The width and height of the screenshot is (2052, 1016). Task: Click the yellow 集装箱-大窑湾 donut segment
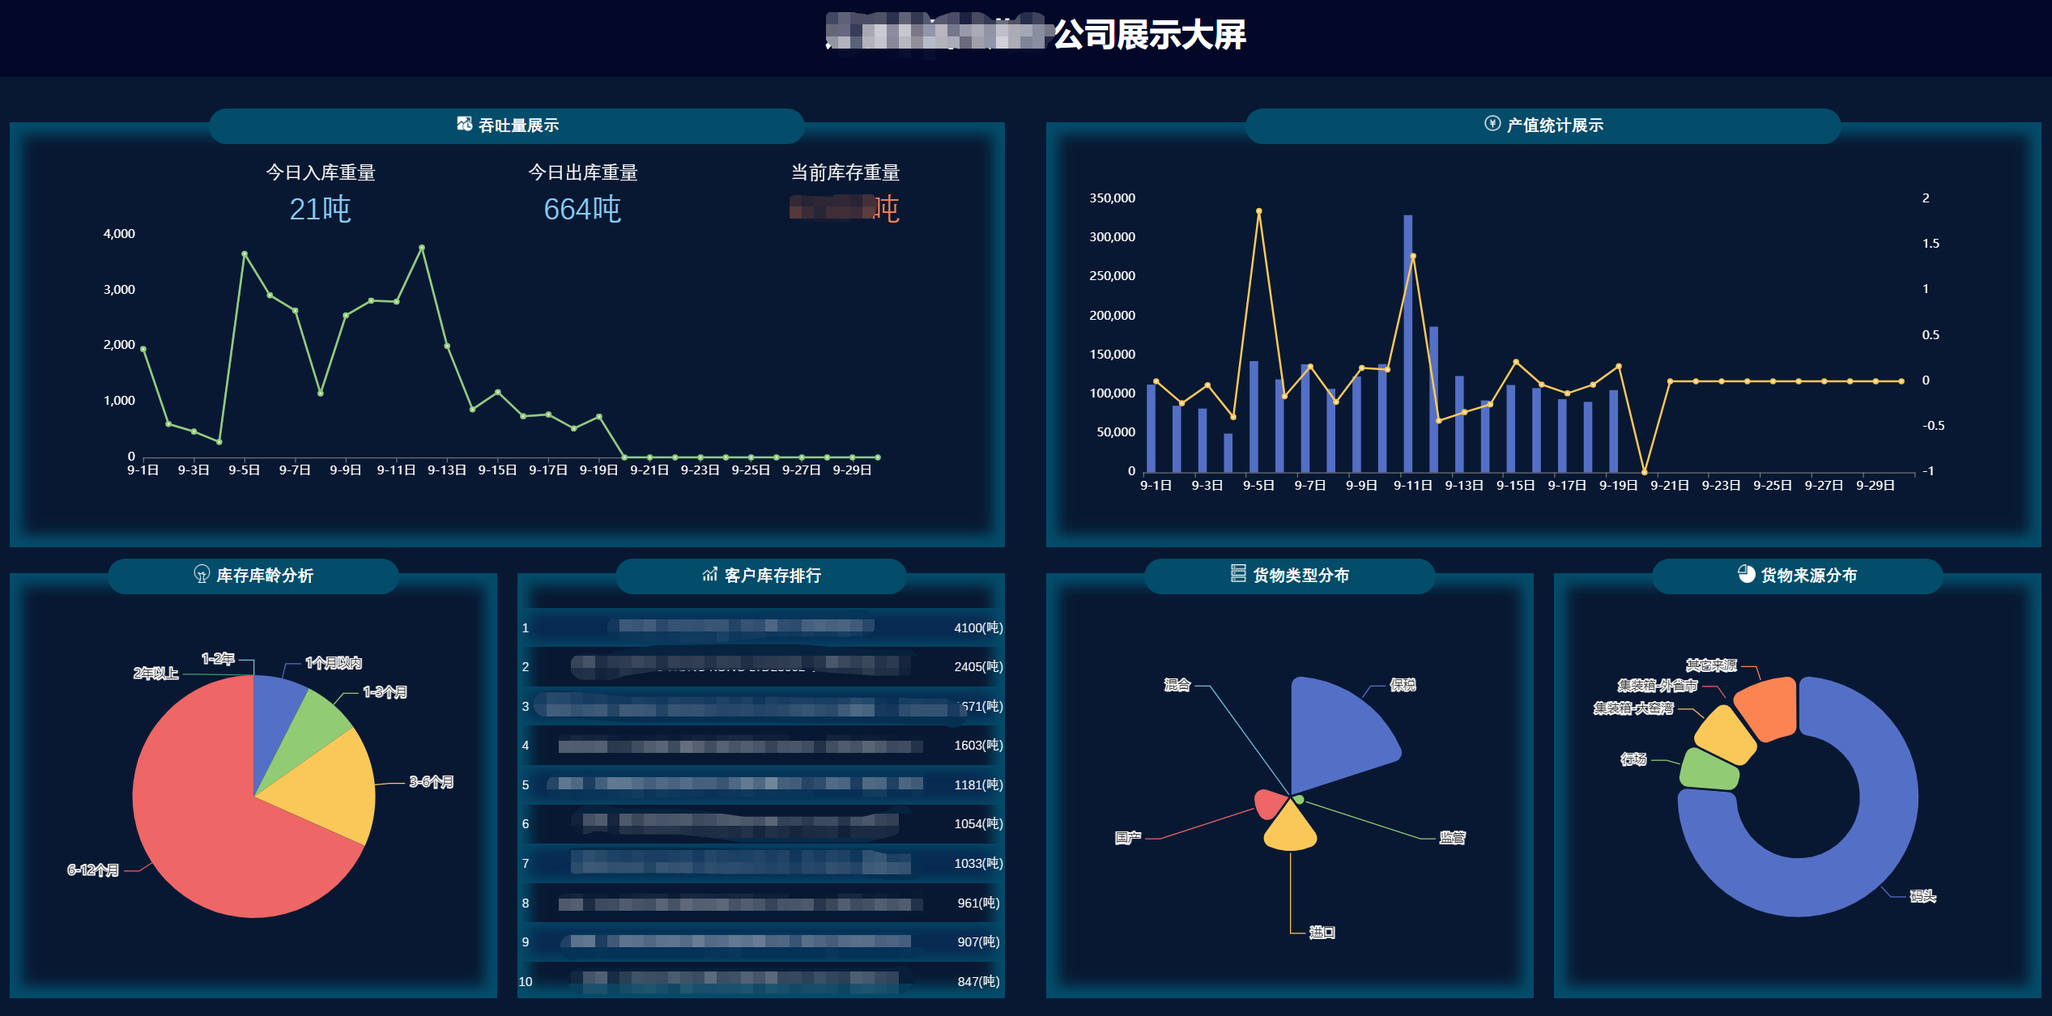[x=1725, y=735]
